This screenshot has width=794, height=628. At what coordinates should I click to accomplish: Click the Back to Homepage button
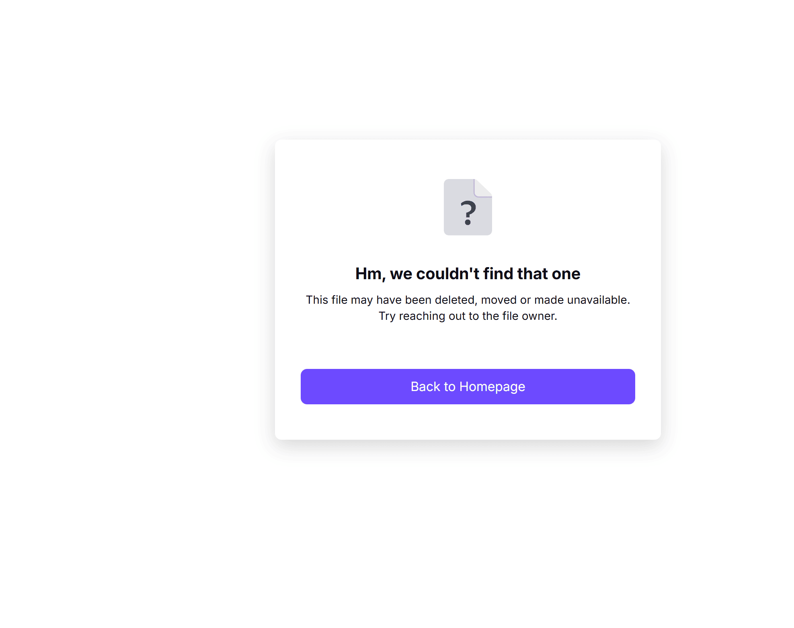point(468,386)
